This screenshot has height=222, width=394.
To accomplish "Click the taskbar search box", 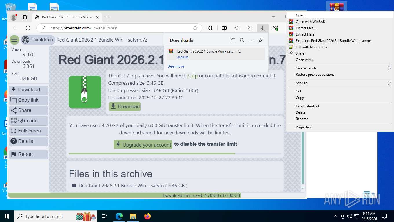I will click(x=55, y=216).
